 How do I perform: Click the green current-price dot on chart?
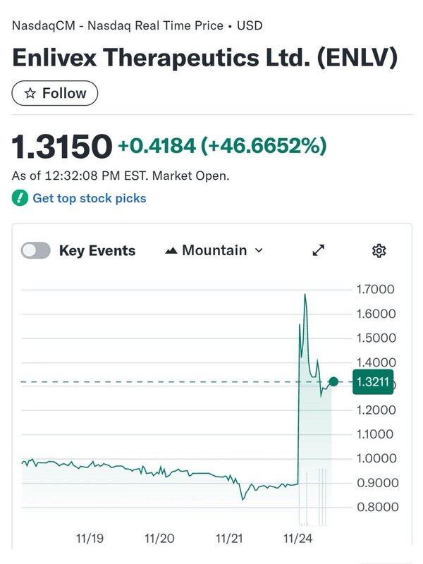click(x=333, y=381)
